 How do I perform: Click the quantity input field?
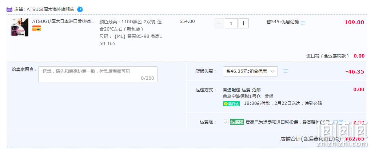tap(231, 23)
